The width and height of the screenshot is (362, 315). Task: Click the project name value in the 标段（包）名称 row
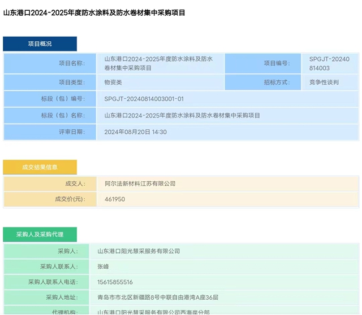(x=182, y=116)
